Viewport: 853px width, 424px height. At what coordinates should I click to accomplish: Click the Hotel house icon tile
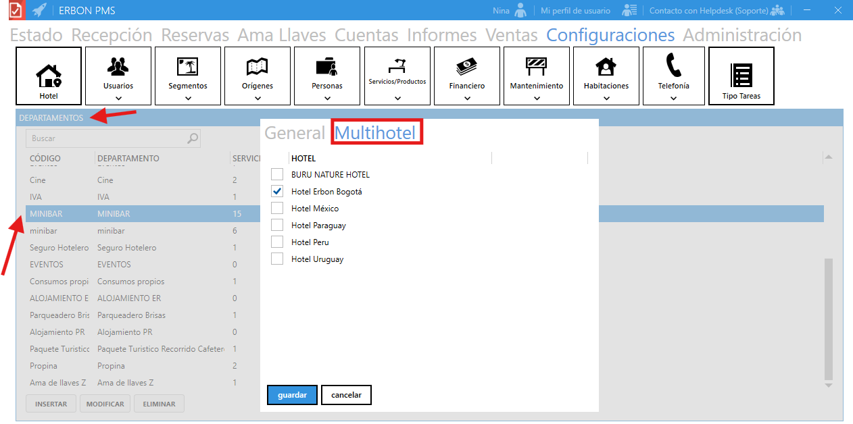pyautogui.click(x=49, y=76)
